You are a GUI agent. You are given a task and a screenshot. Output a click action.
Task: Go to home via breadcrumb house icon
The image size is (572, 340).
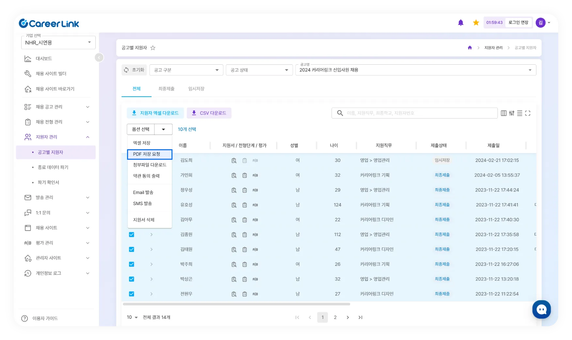470,48
